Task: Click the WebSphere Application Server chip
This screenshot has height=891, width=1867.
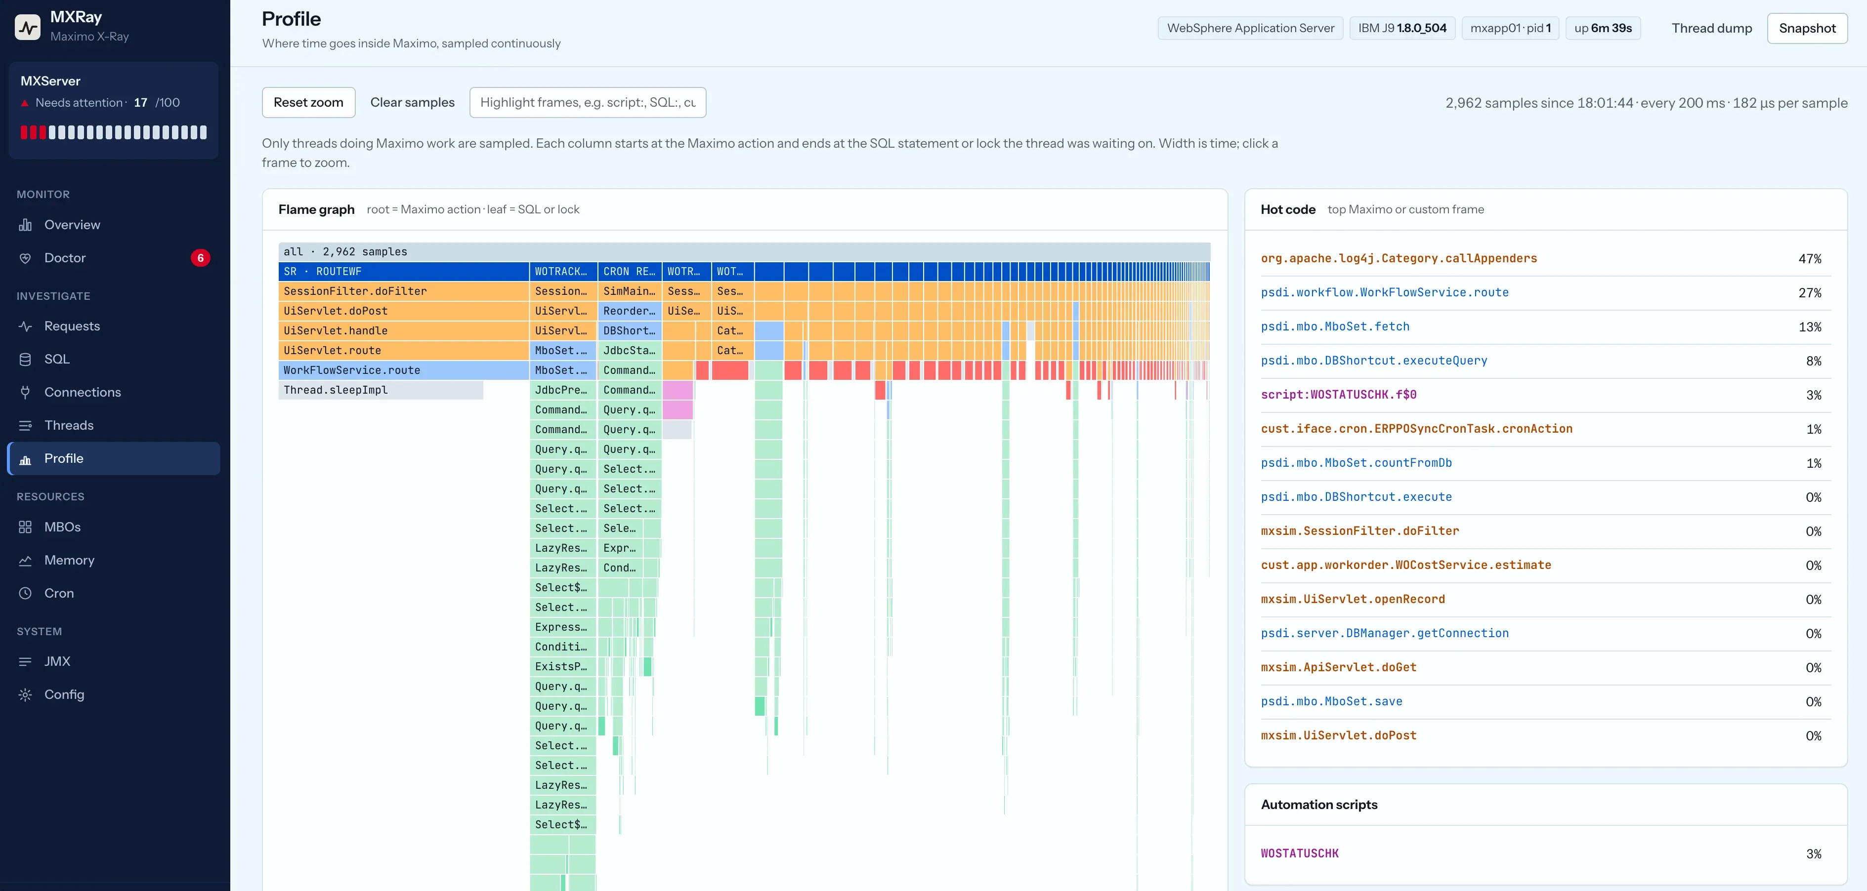Action: pos(1250,28)
